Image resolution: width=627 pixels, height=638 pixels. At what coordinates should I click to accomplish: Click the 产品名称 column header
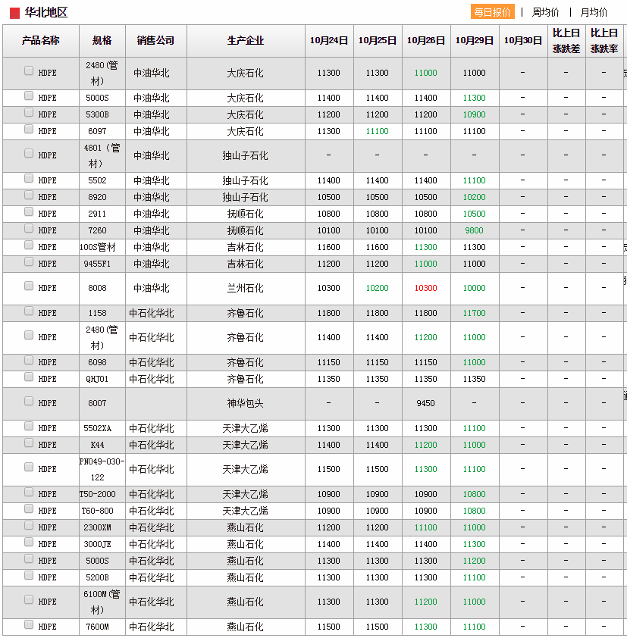coord(41,40)
